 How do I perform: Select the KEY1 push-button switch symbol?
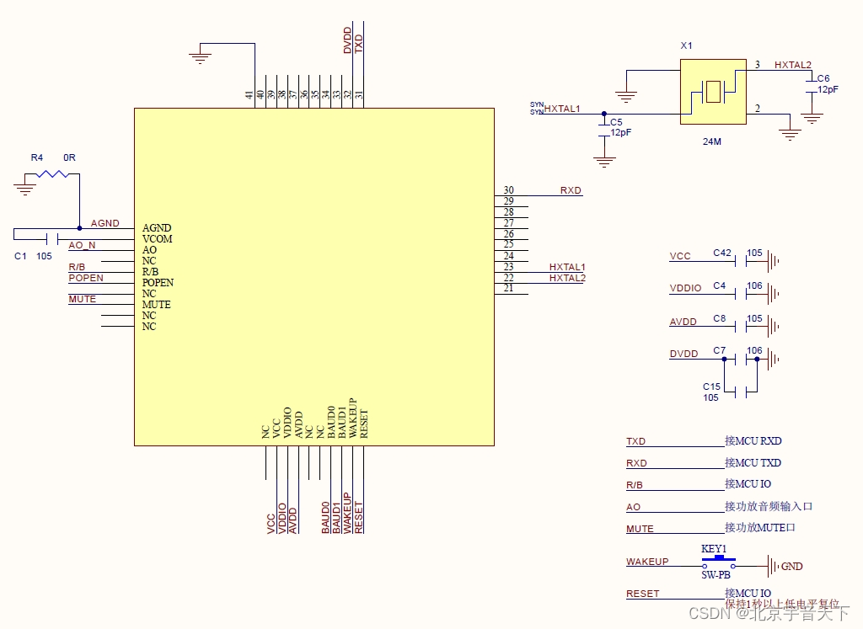(x=719, y=562)
